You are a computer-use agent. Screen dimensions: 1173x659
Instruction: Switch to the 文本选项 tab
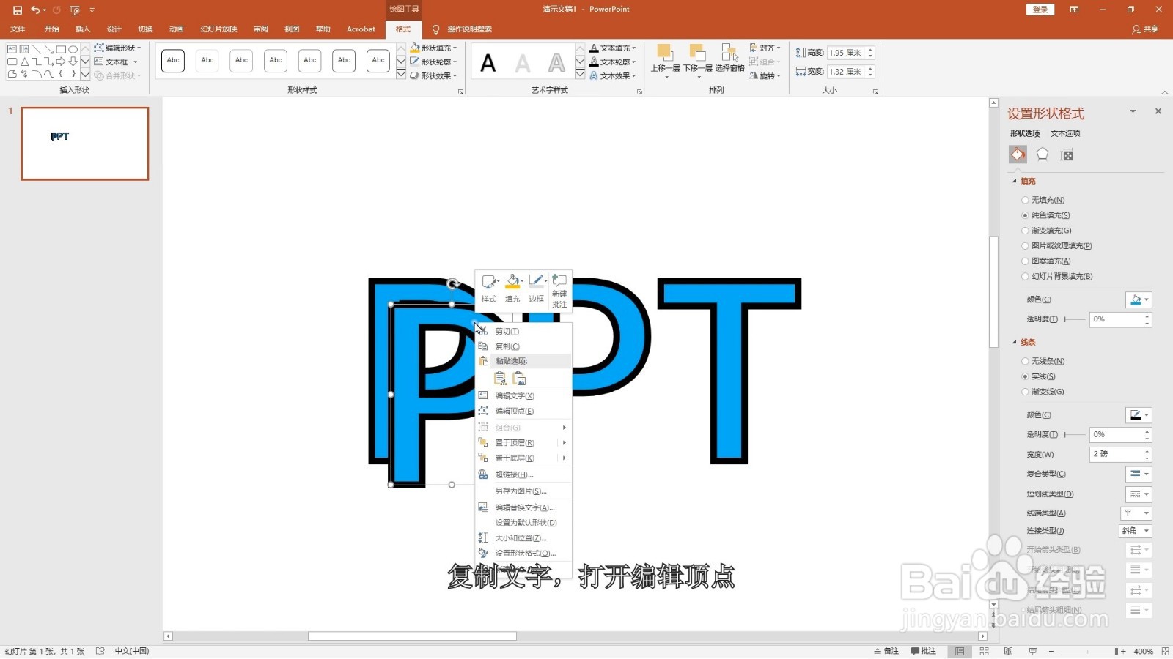click(1064, 133)
